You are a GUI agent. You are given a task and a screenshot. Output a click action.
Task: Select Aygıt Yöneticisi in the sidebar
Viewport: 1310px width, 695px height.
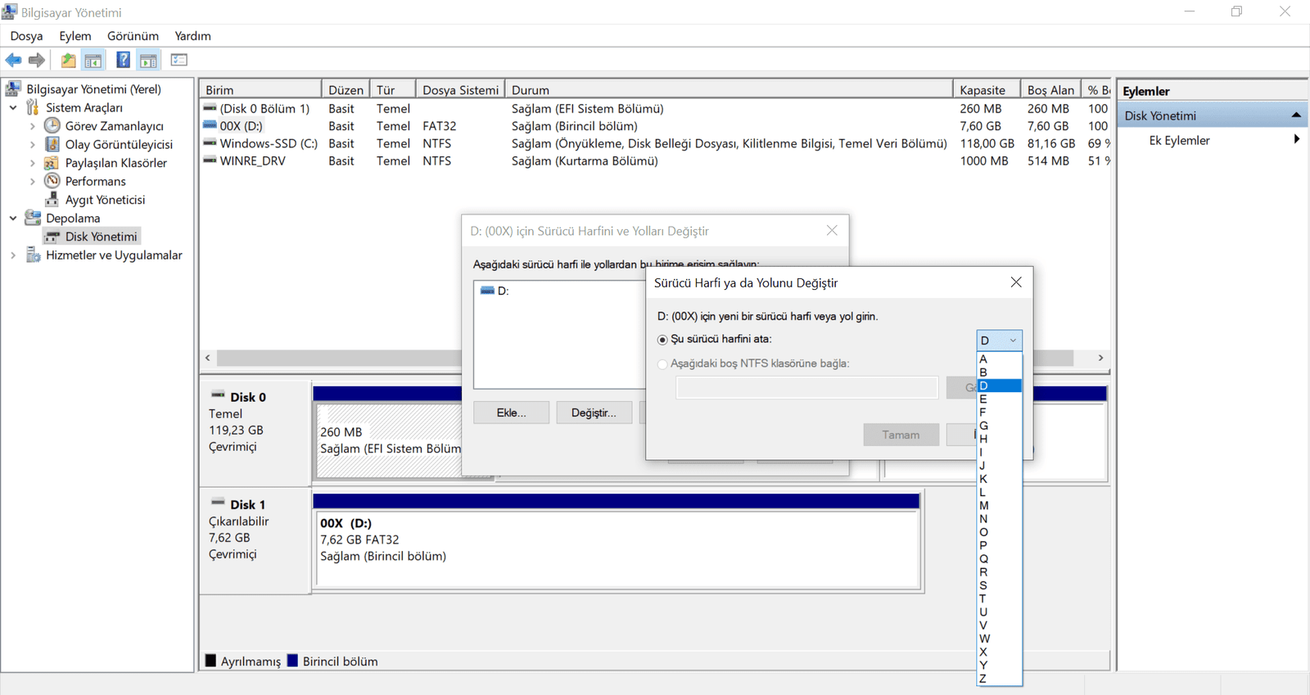(105, 200)
